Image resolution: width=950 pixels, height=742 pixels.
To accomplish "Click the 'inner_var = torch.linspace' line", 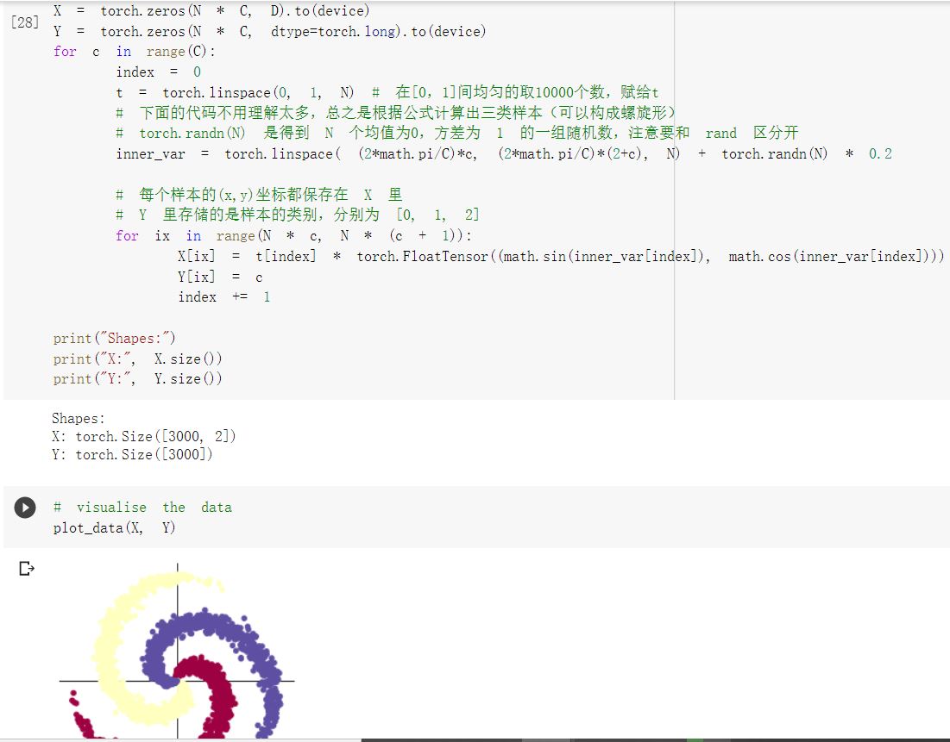I will [x=504, y=153].
